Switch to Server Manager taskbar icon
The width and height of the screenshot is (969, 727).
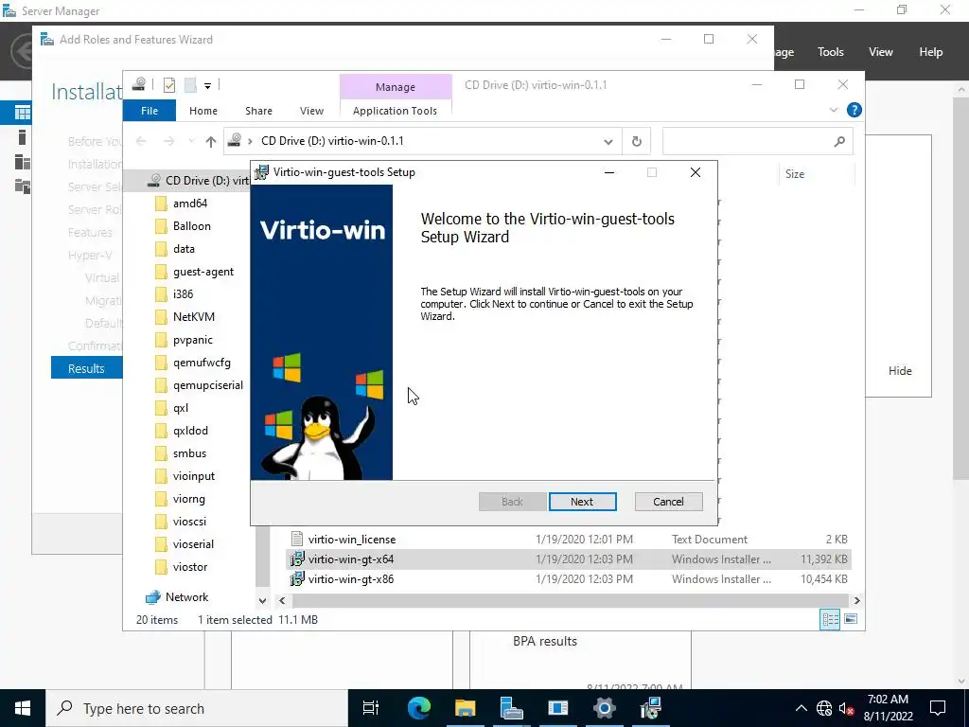(511, 708)
